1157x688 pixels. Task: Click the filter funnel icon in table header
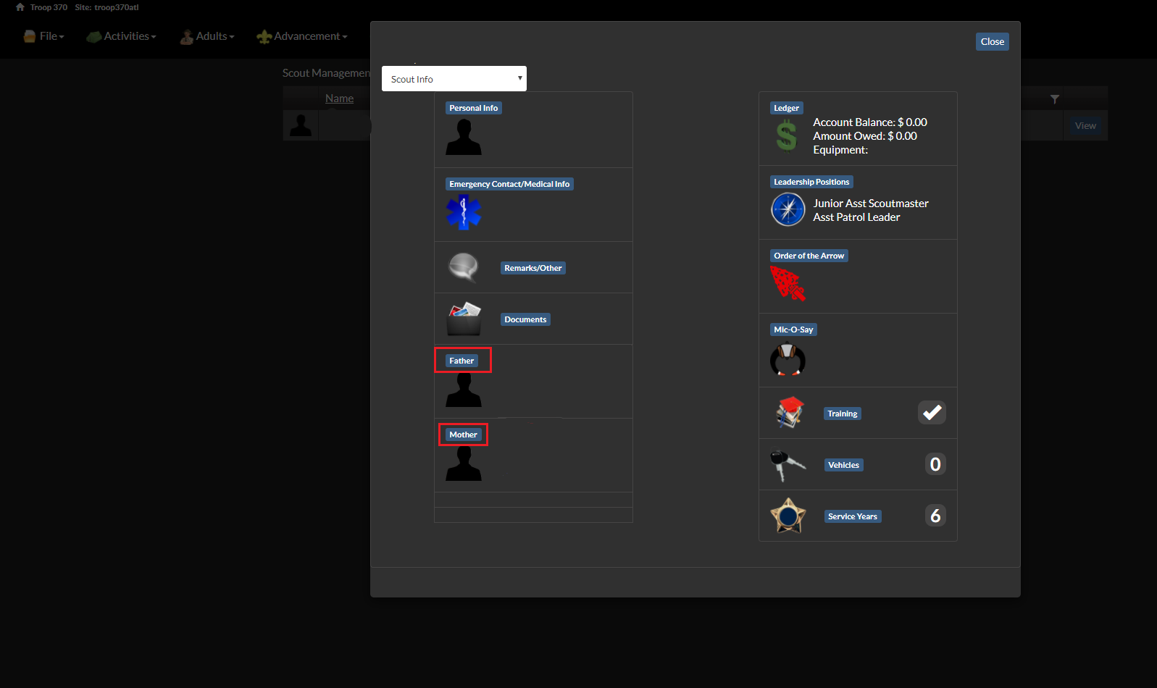click(x=1055, y=99)
